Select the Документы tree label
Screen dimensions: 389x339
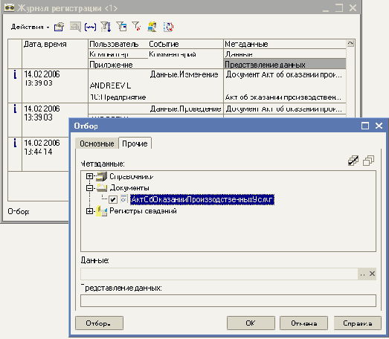point(129,188)
